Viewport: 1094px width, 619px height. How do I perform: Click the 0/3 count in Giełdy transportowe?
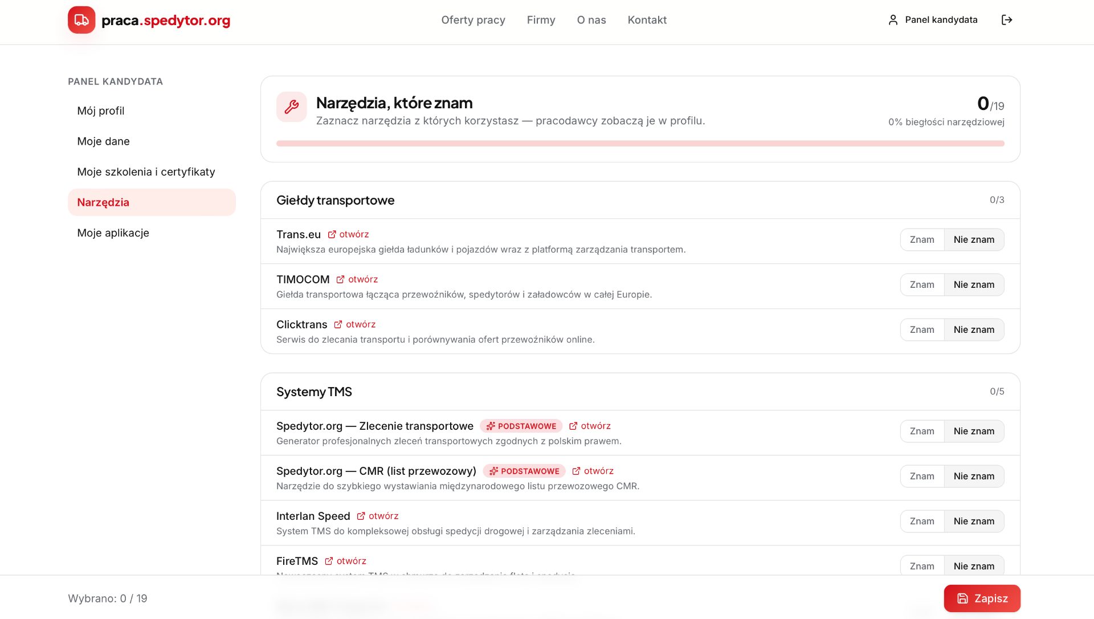click(997, 200)
